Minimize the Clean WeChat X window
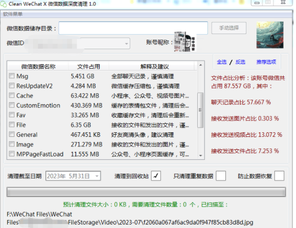 point(257,3)
